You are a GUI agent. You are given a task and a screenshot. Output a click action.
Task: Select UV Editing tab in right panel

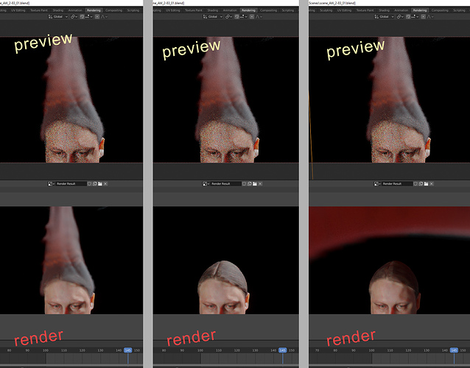pyautogui.click(x=344, y=10)
